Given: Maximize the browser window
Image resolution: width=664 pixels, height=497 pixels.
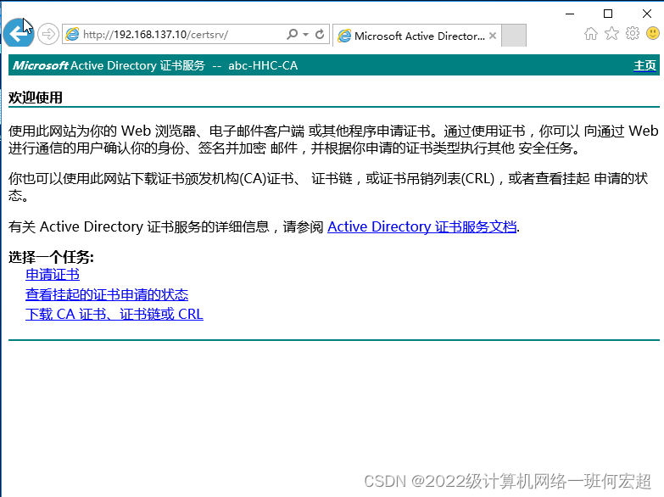Looking at the screenshot, I should (608, 14).
